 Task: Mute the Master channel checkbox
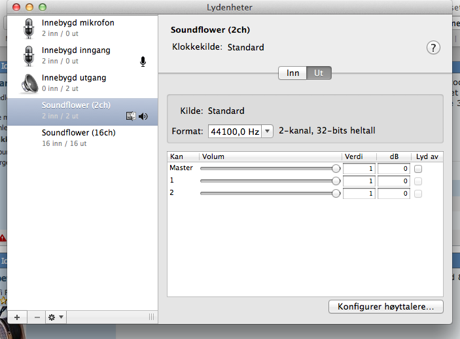tap(418, 169)
